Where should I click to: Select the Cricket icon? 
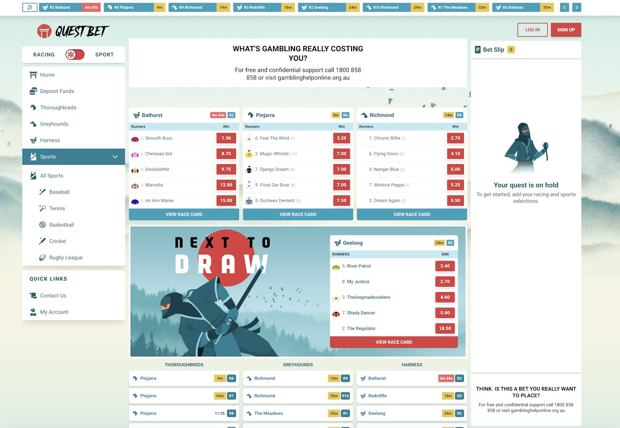tap(43, 241)
